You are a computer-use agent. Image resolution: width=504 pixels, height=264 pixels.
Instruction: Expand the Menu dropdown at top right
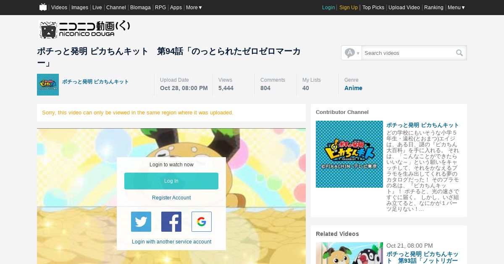(x=456, y=8)
